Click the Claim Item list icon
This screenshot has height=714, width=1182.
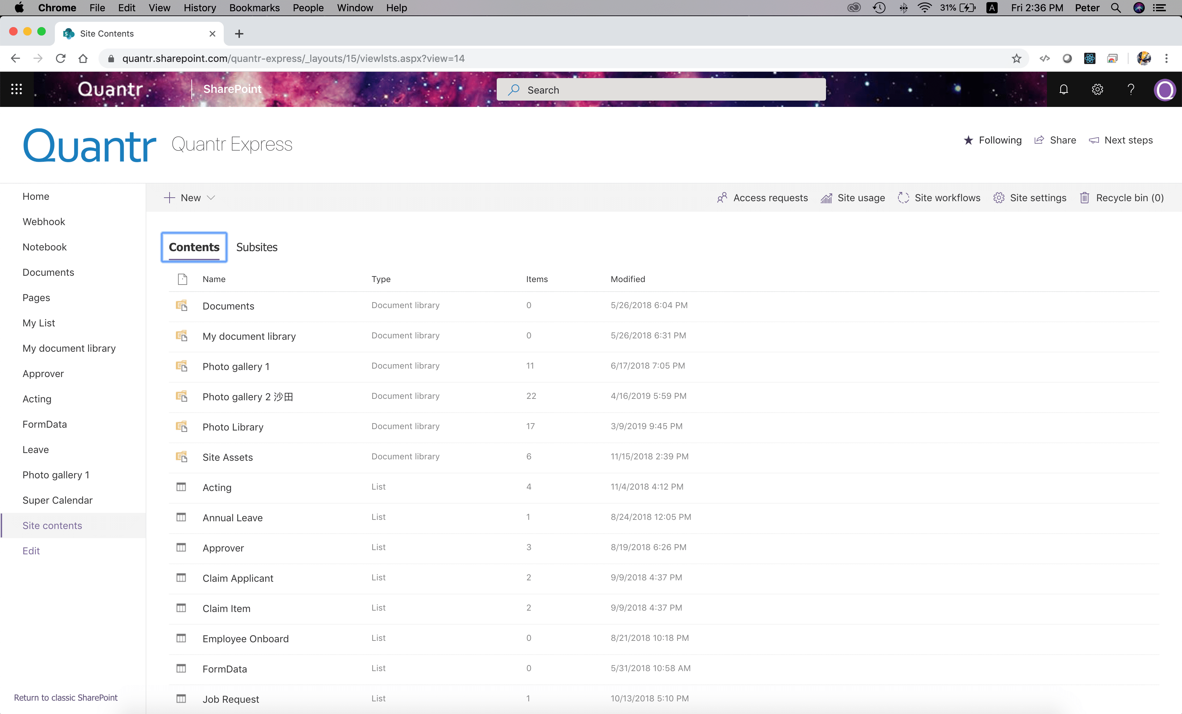(181, 607)
